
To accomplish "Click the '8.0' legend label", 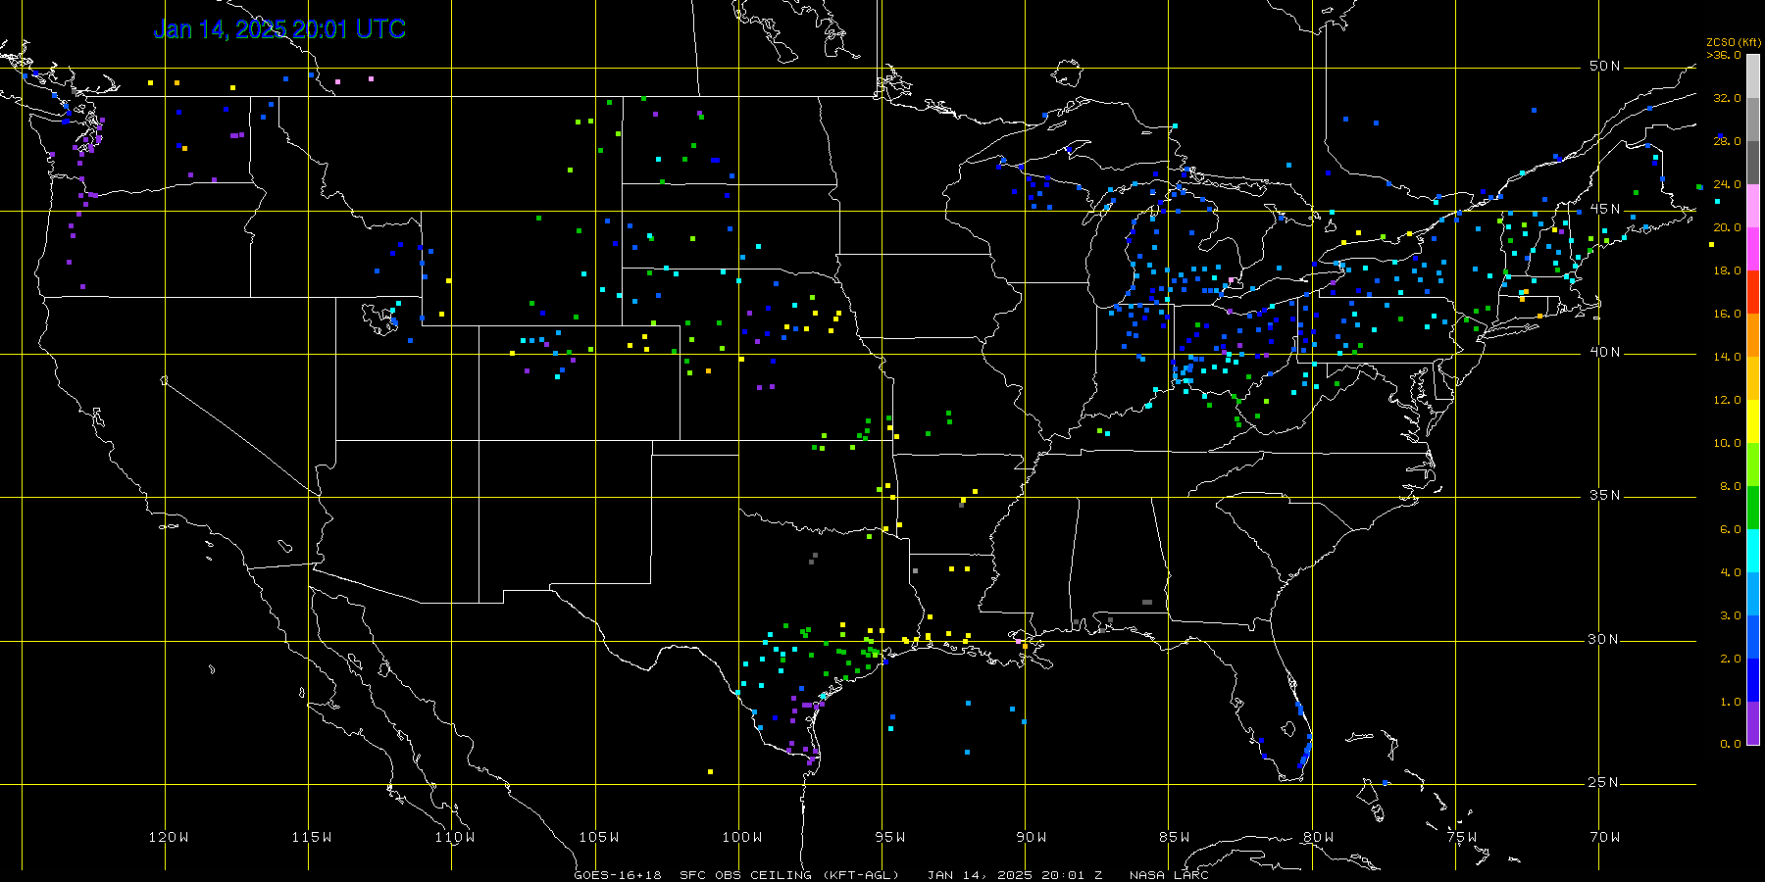I will (x=1731, y=486).
